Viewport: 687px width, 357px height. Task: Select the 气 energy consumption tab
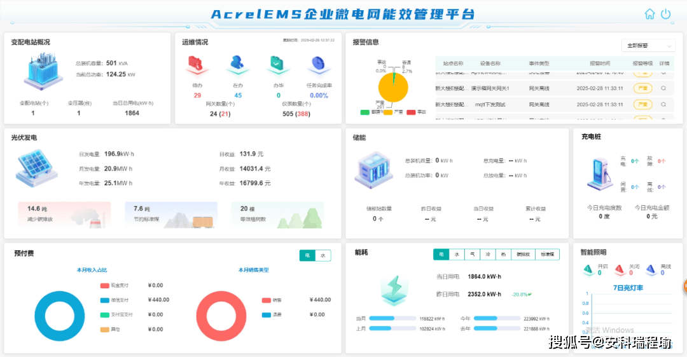[472, 254]
